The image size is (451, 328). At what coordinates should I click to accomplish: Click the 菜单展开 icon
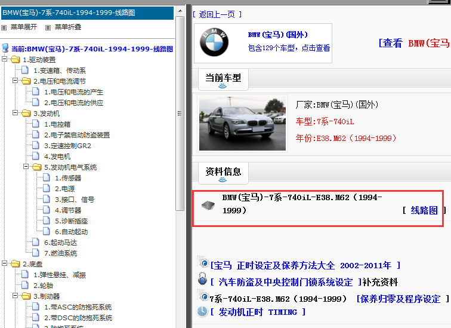pyautogui.click(x=4, y=27)
